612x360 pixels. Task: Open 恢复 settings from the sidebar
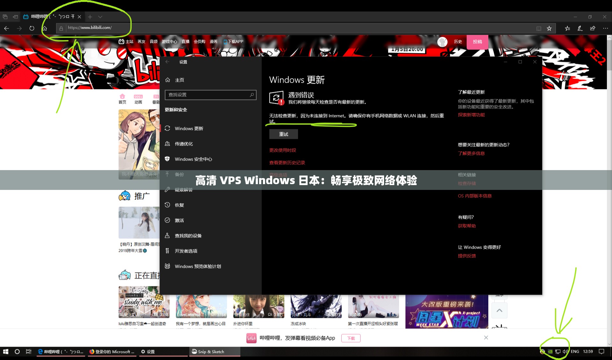point(179,205)
